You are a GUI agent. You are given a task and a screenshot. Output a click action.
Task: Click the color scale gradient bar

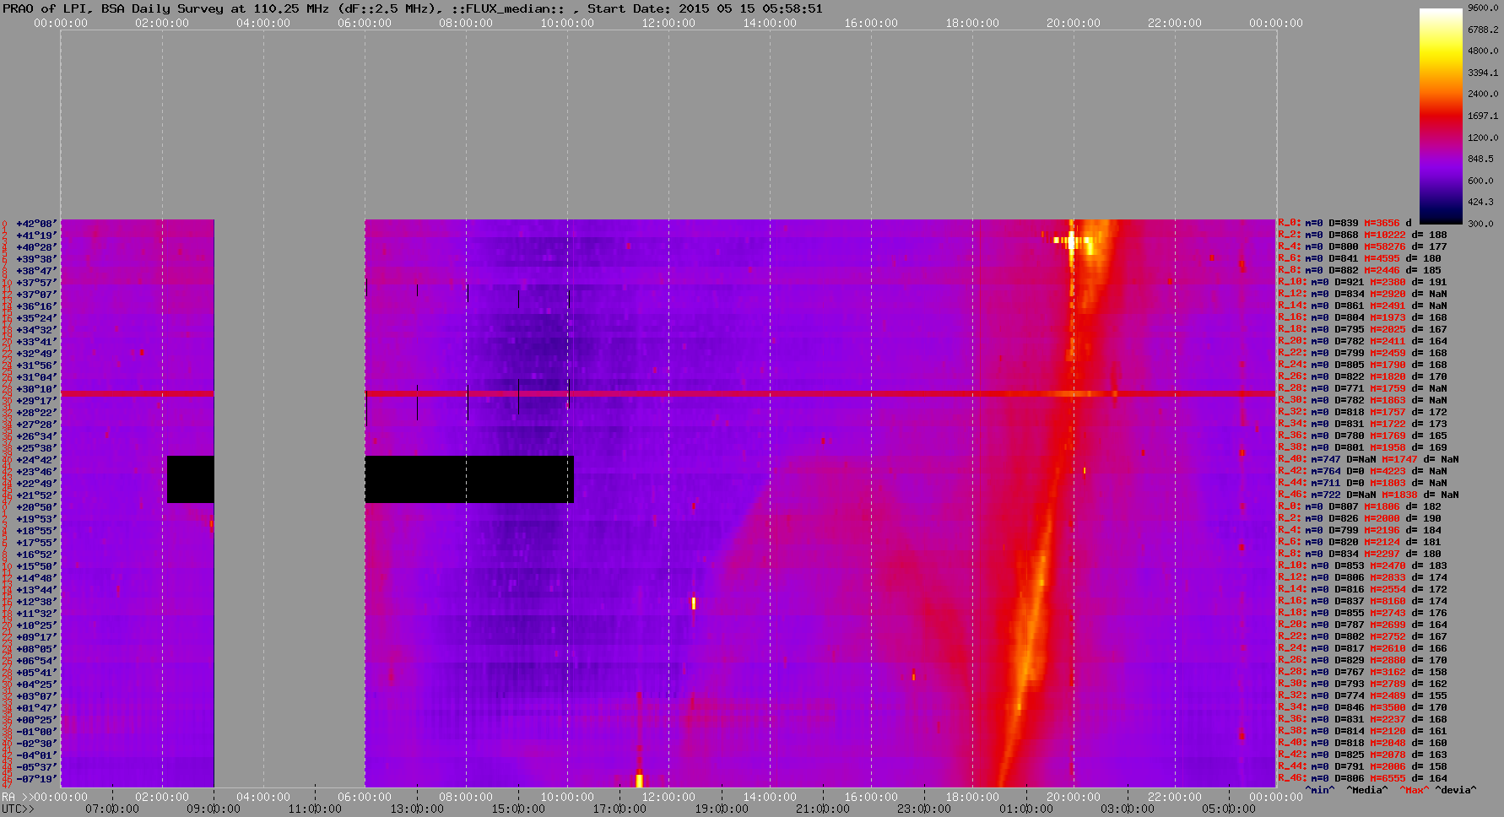[1440, 116]
